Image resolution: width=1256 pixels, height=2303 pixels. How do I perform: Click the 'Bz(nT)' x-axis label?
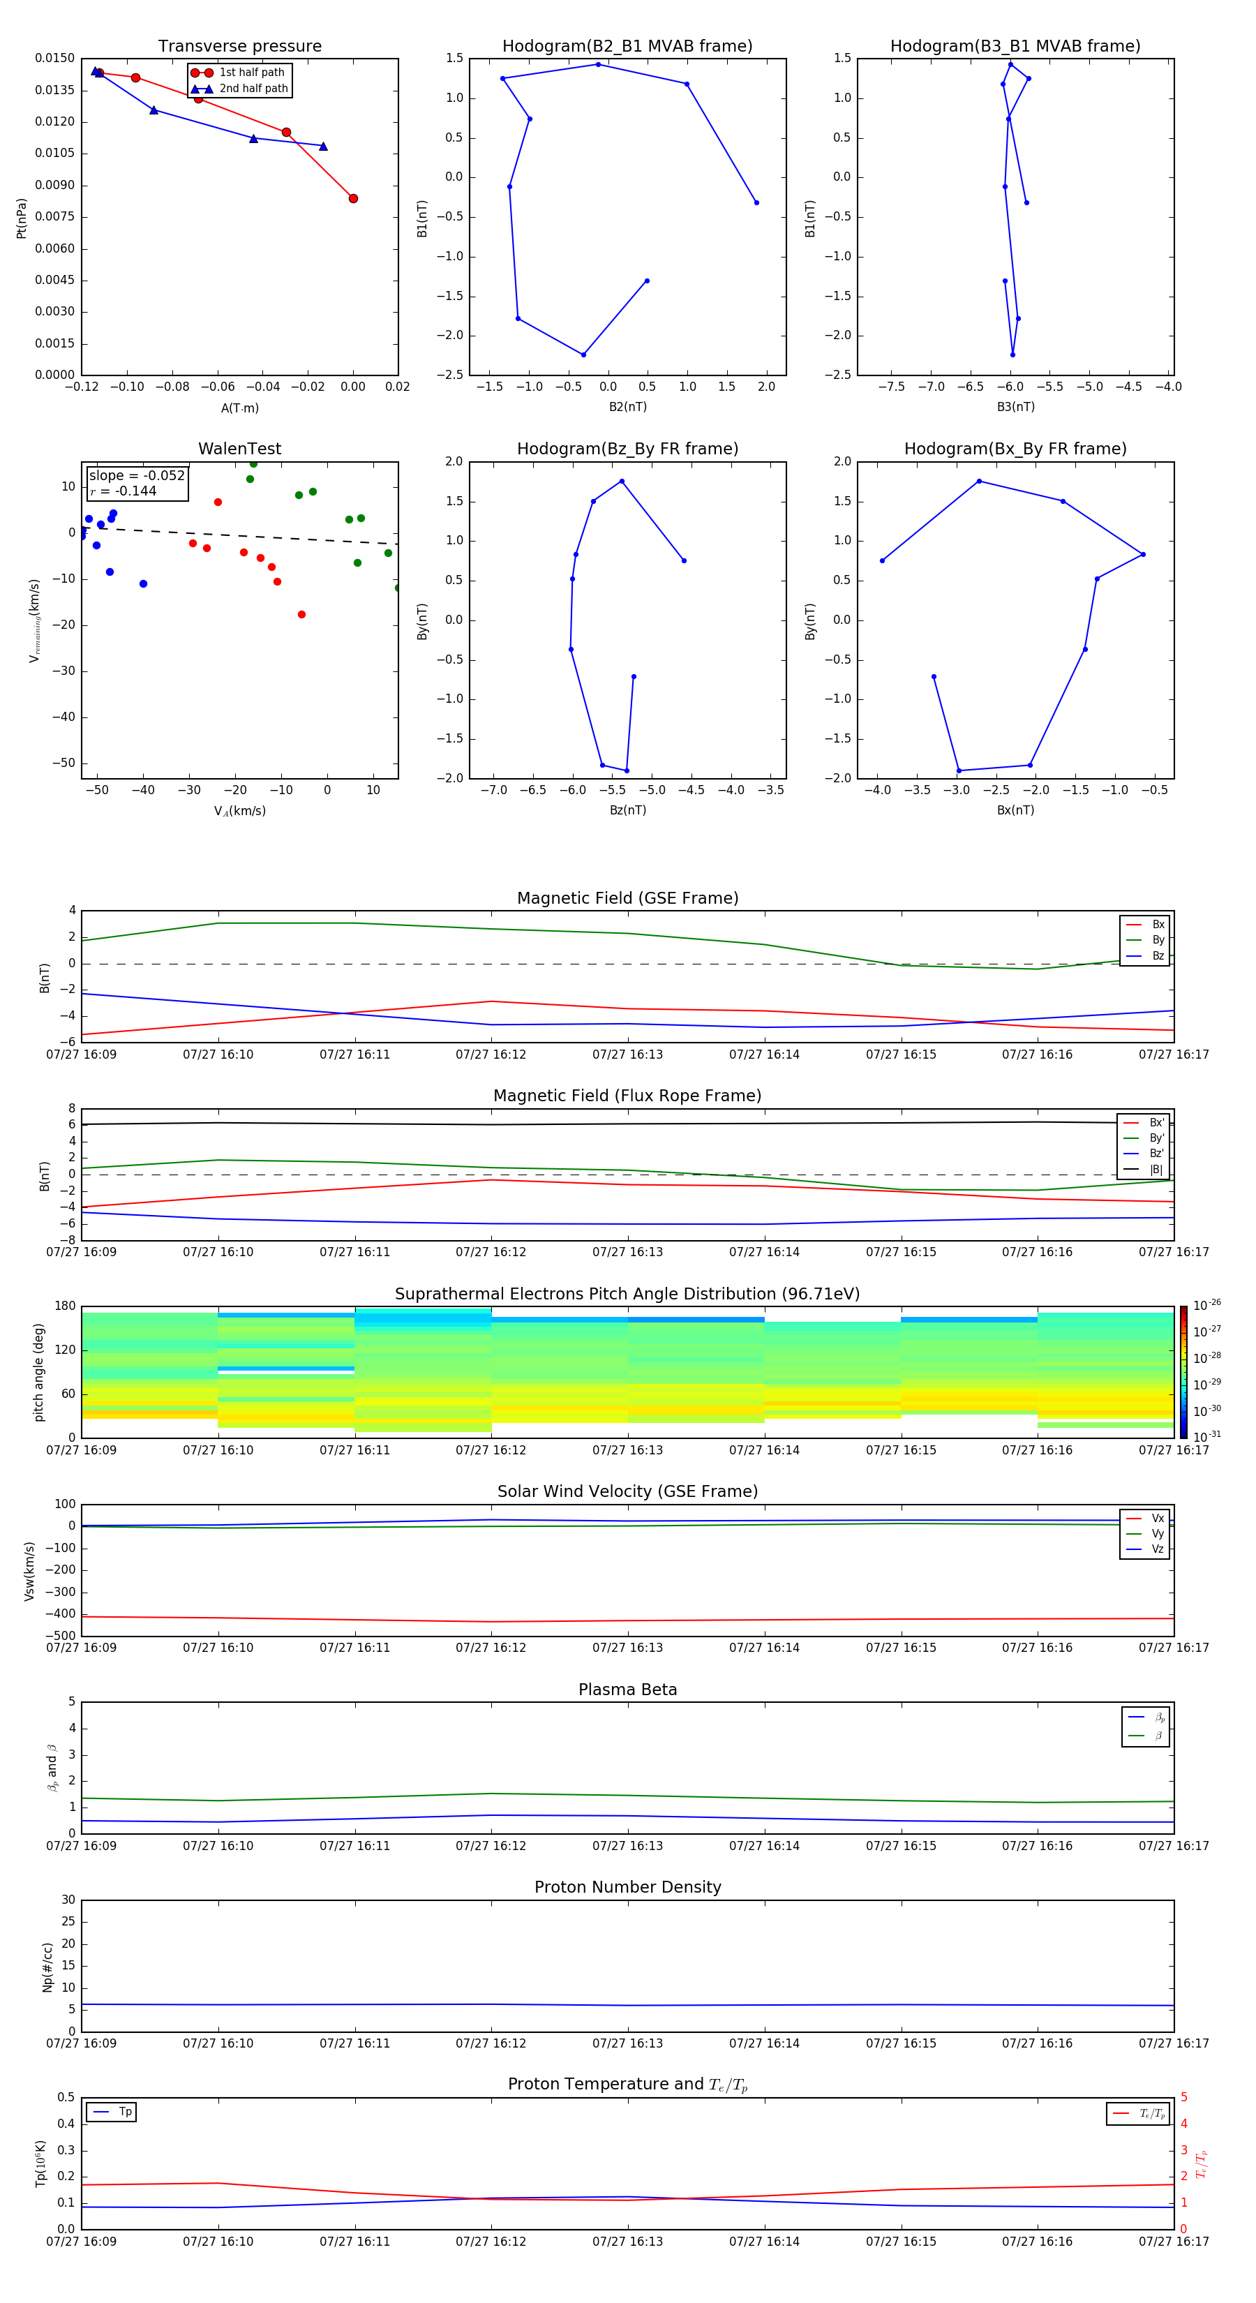click(627, 810)
